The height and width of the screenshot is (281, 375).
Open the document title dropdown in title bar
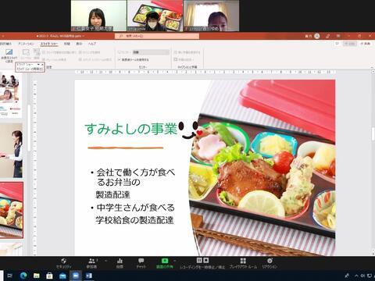click(83, 36)
